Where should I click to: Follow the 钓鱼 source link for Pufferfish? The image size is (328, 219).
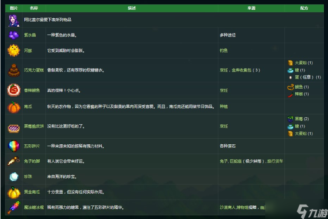coord(224,50)
